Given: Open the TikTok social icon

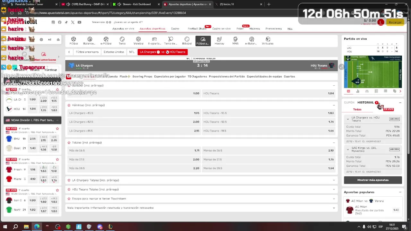Looking at the screenshot, I should coord(66,22).
